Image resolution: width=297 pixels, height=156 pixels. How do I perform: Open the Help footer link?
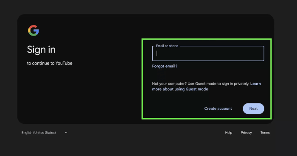228,133
